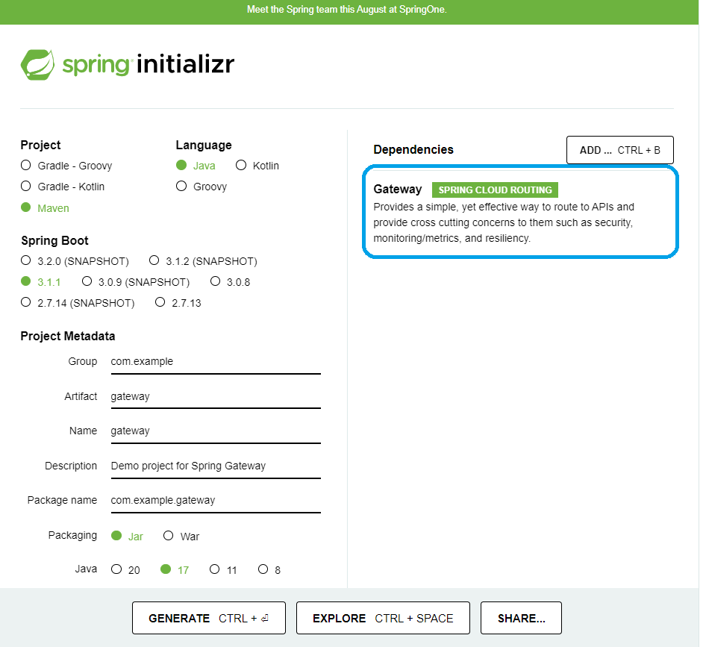The width and height of the screenshot is (706, 647).
Task: Select Spring Boot version 3.0.8
Action: click(x=230, y=282)
